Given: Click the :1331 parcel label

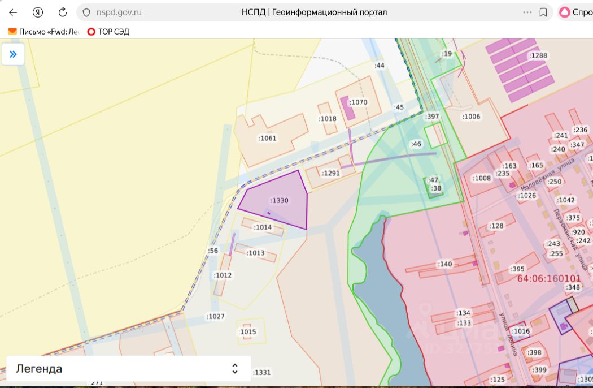Looking at the screenshot, I should [x=262, y=373].
